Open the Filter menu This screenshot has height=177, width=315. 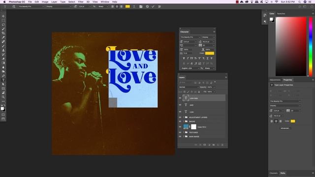pos(81,2)
